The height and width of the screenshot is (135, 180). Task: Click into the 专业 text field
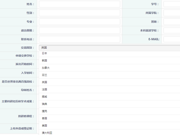coord(79,22)
